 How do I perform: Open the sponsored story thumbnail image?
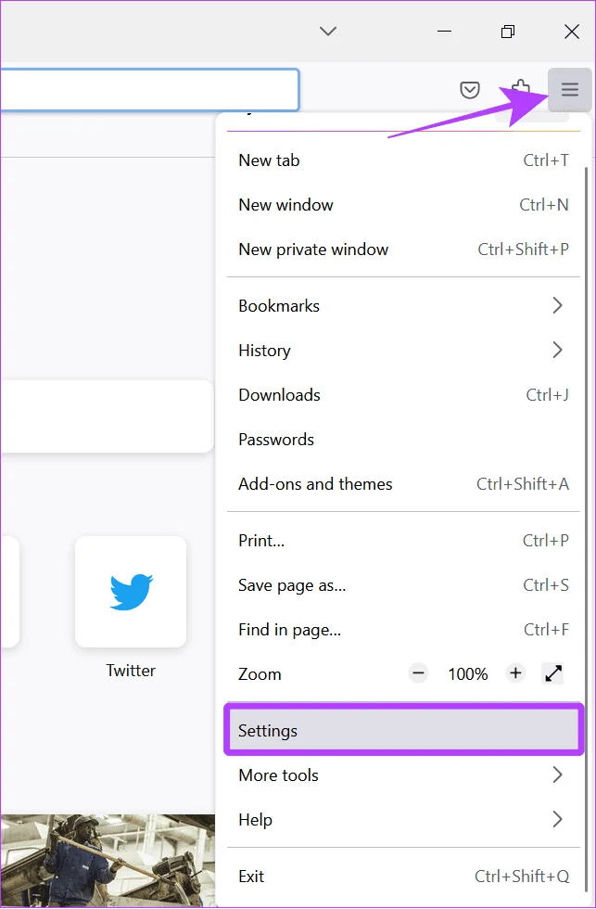pyautogui.click(x=108, y=861)
